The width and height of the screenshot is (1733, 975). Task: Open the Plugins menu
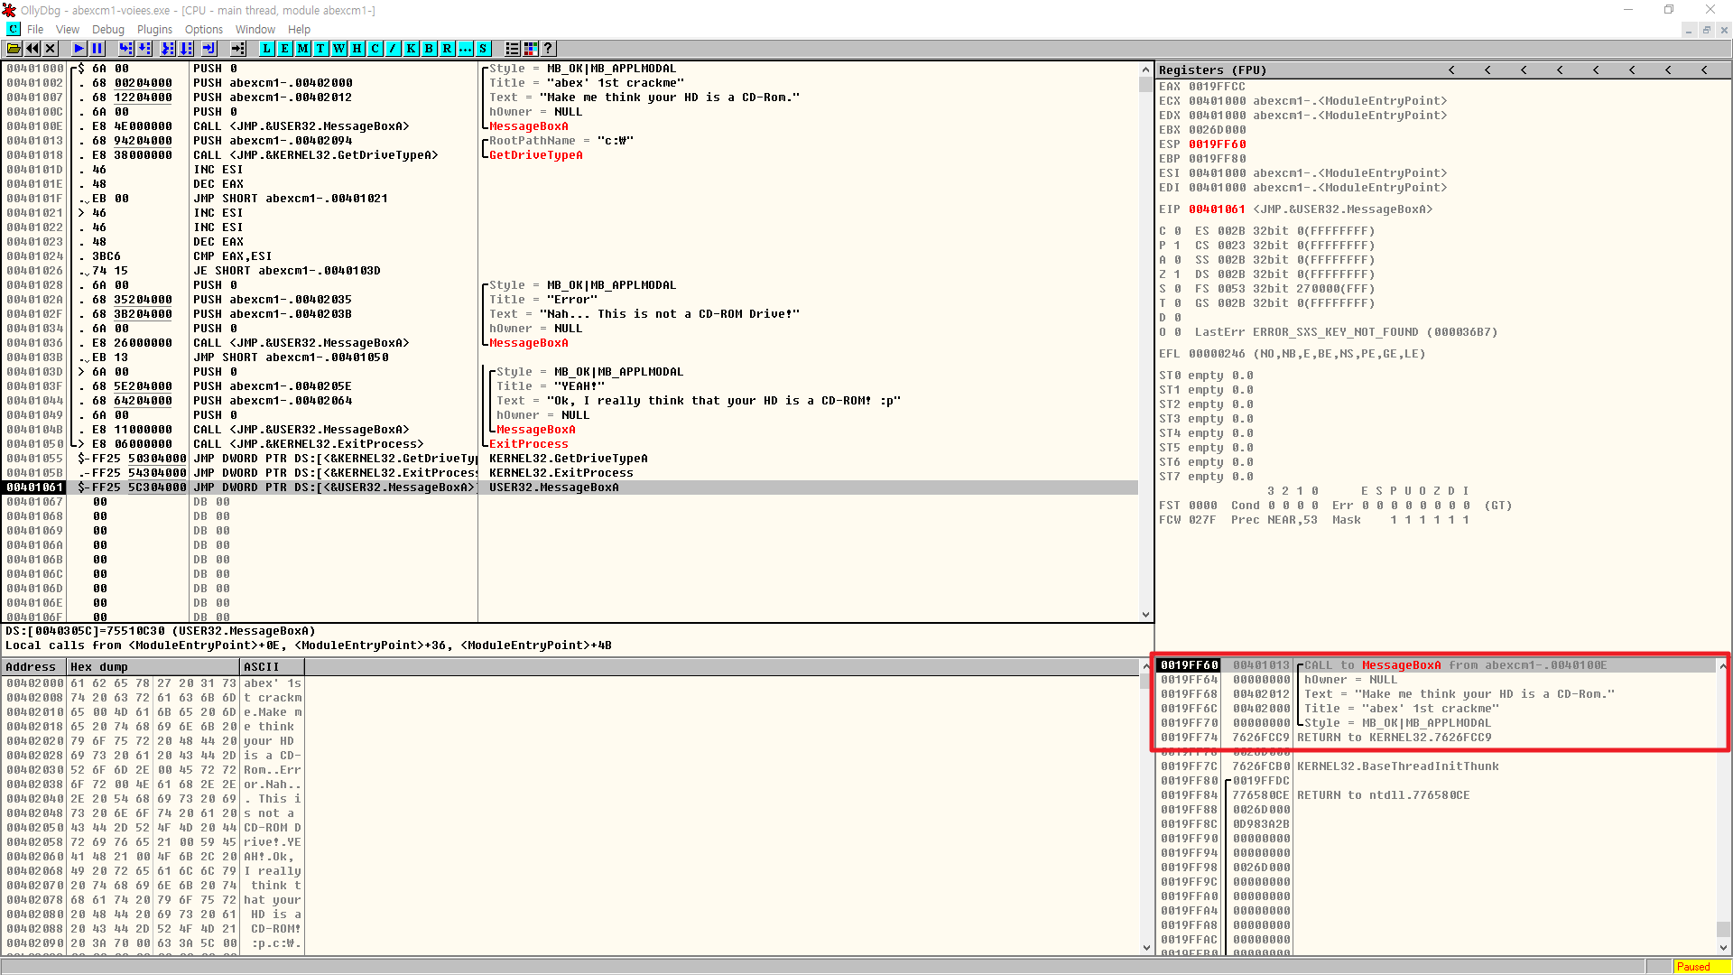154,30
